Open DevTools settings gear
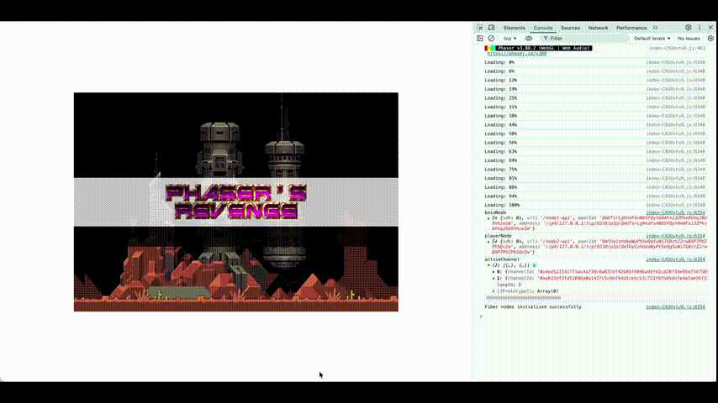Image resolution: width=718 pixels, height=403 pixels. point(689,28)
